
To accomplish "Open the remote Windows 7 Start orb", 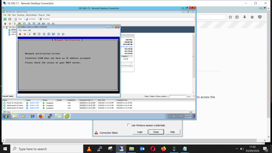I will (x=6, y=116).
